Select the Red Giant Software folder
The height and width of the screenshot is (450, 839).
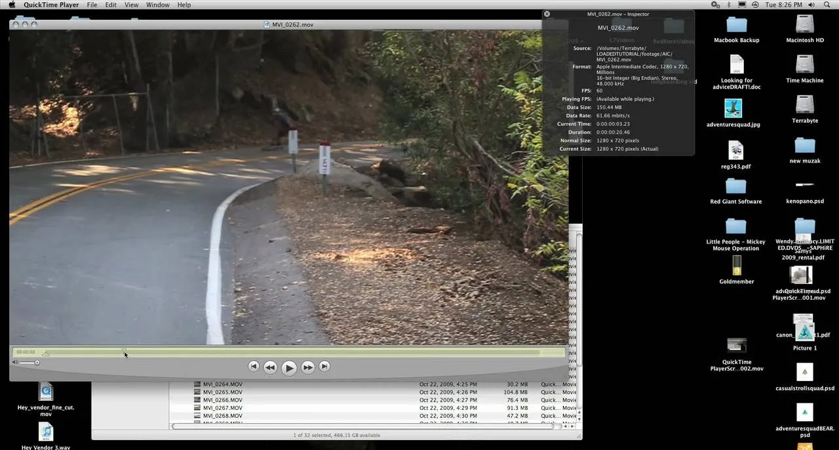(736, 186)
